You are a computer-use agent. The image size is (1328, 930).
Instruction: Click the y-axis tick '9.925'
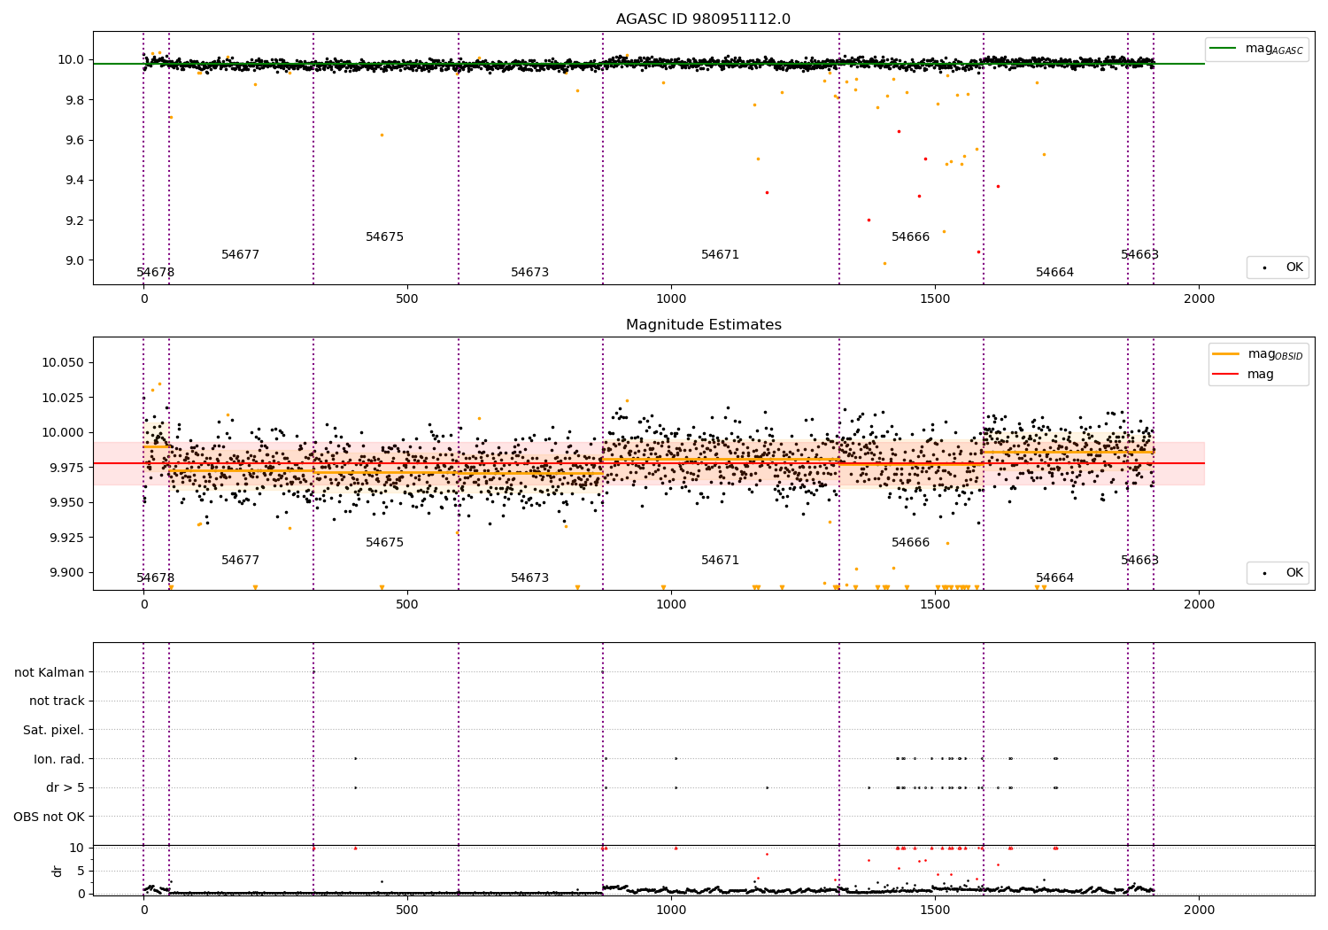[x=66, y=538]
